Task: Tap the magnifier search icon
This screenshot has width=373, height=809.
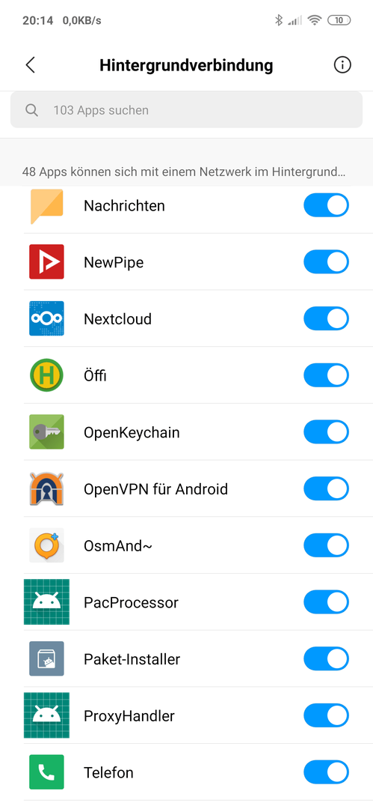Action: tap(32, 110)
